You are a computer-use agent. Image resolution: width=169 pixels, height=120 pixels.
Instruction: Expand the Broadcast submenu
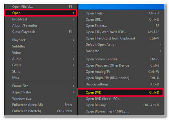pos(41,19)
